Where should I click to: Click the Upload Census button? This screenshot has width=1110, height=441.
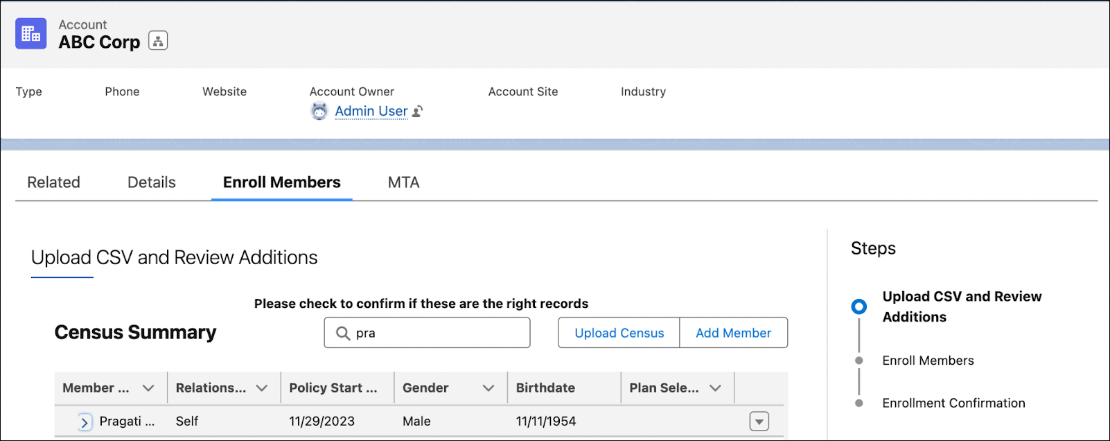[x=619, y=333]
